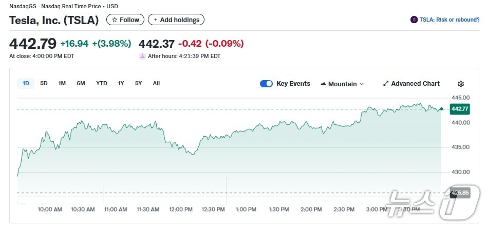
Task: Select the 6M time range
Action: click(x=81, y=83)
